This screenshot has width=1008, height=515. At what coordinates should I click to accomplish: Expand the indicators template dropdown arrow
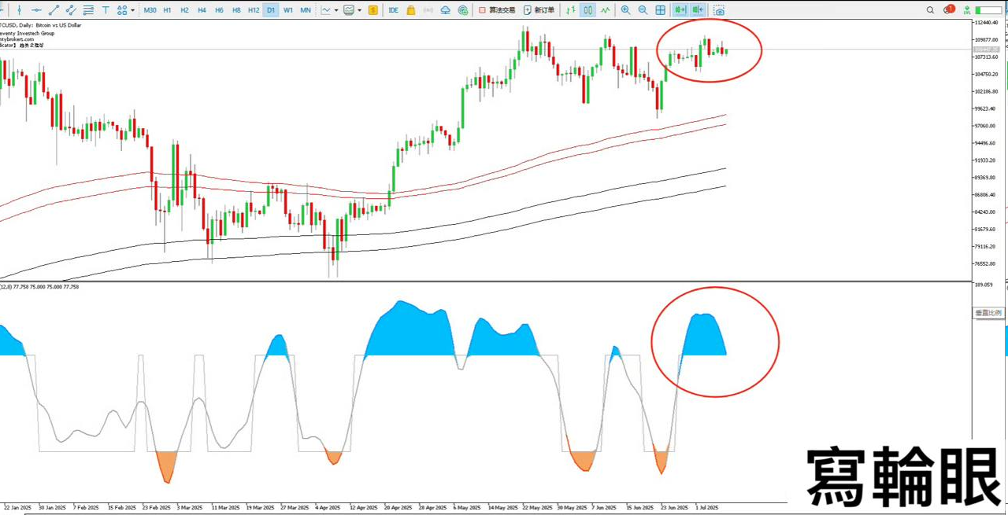tap(358, 10)
